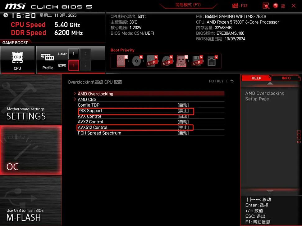Switch to the INFO tab
The height and width of the screenshot is (226, 302).
[x=286, y=78]
